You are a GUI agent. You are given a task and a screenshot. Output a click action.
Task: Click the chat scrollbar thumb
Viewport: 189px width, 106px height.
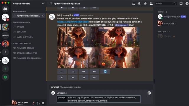coord(154,81)
